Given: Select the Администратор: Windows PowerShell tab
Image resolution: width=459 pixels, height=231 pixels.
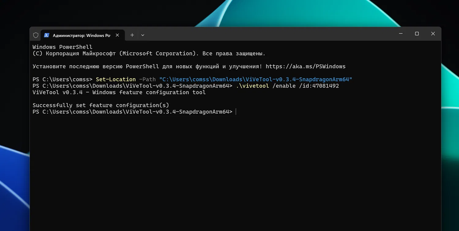Looking at the screenshot, I should tap(81, 35).
